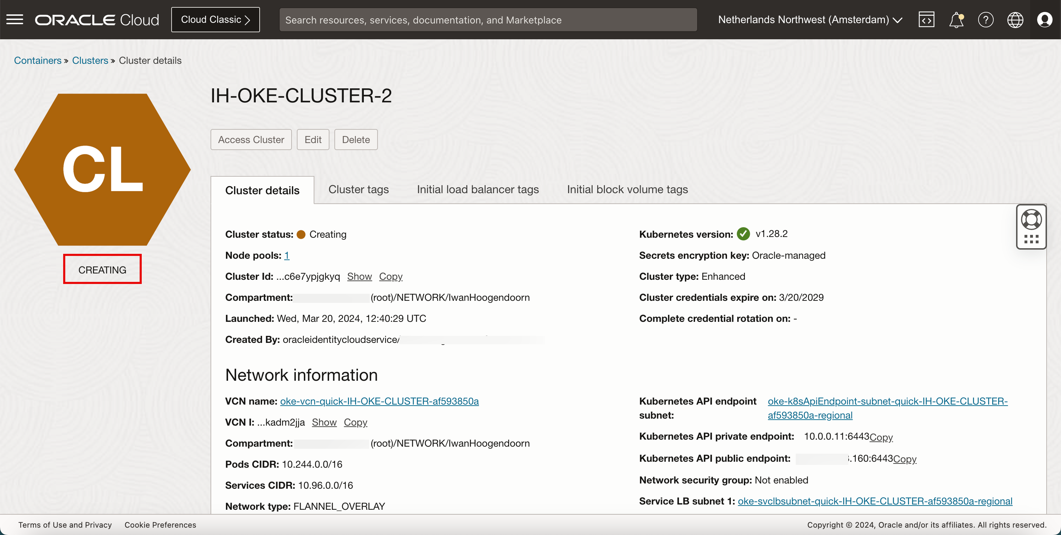Copy the Kubernetes API private endpoint
Image resolution: width=1061 pixels, height=535 pixels.
pos(881,437)
